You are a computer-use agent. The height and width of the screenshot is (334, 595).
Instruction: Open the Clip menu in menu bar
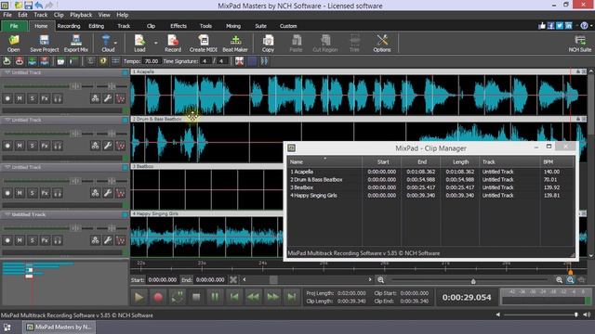point(59,15)
